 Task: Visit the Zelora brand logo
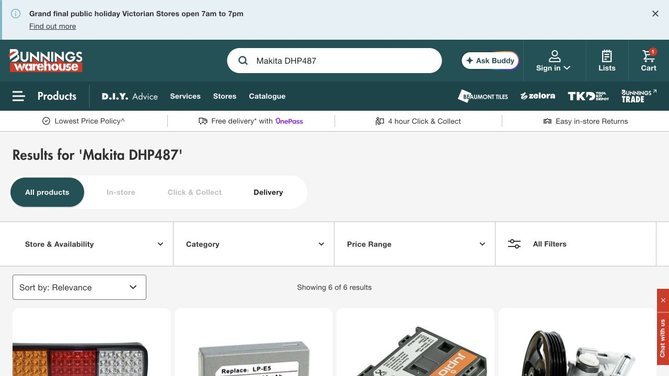538,96
